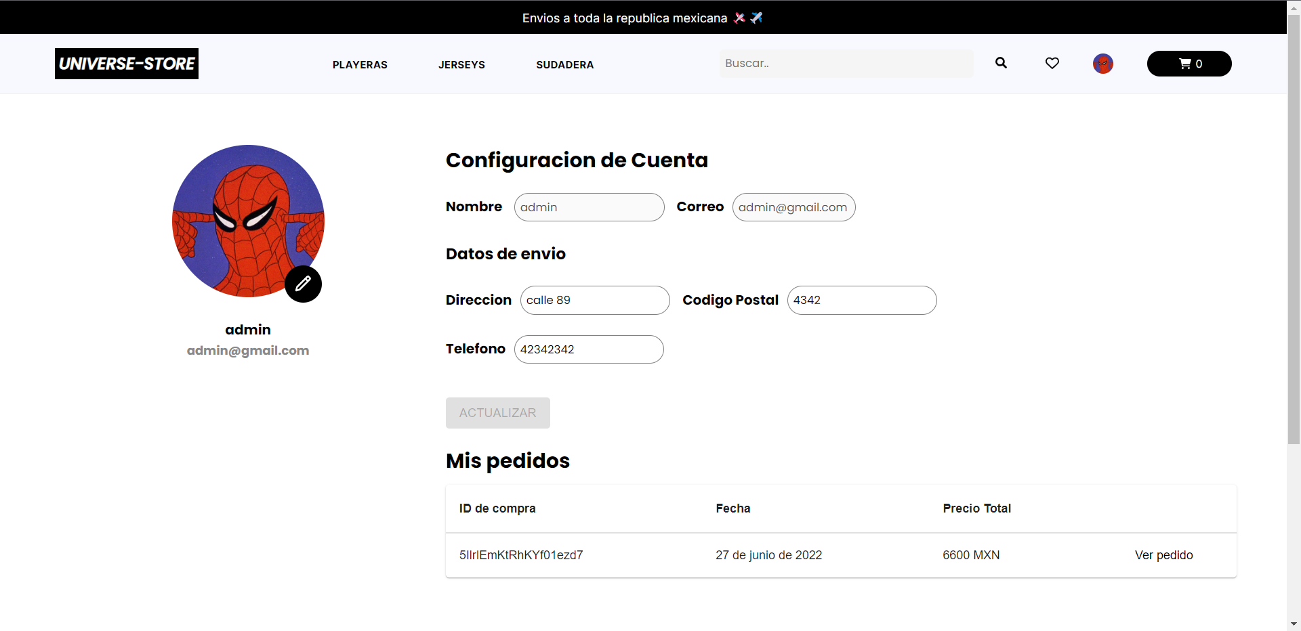Click the pencil edit photo icon
1301x631 pixels.
click(303, 284)
